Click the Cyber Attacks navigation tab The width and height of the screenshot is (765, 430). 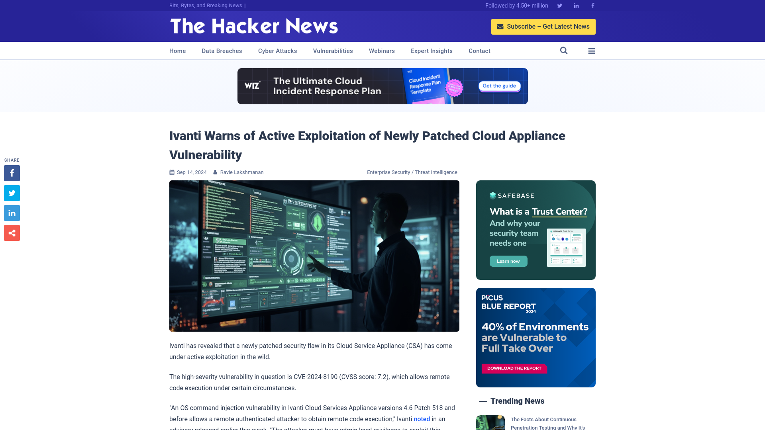(x=277, y=51)
